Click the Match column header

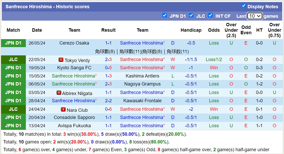[13, 30]
